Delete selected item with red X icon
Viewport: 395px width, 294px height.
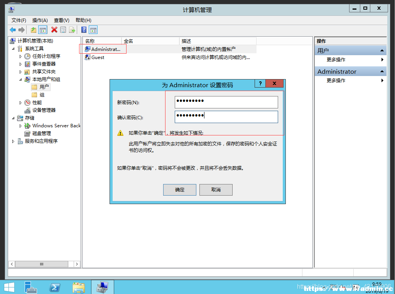[54, 30]
